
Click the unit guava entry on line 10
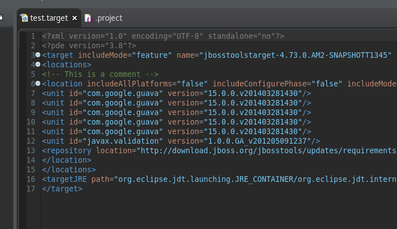tap(177, 122)
